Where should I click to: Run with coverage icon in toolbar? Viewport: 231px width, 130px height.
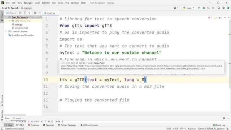coord(208,8)
